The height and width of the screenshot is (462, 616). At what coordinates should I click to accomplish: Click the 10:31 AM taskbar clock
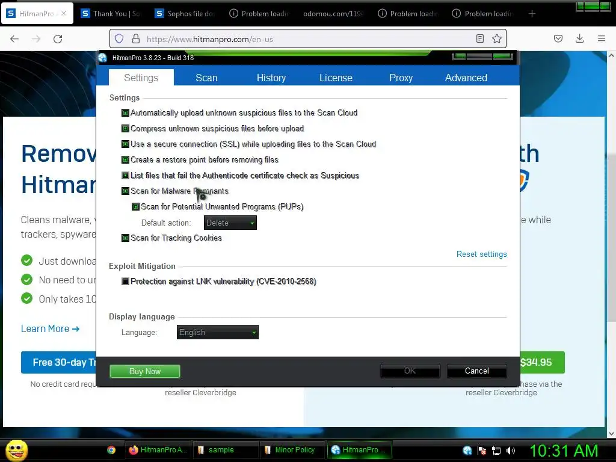click(564, 451)
